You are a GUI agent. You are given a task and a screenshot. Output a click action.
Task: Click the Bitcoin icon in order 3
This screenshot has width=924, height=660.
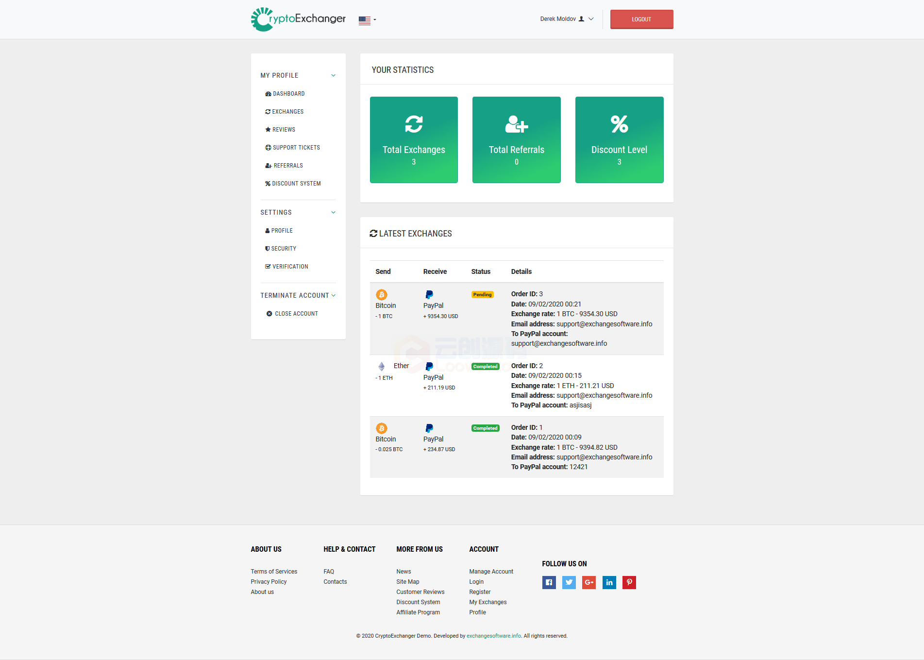coord(382,295)
